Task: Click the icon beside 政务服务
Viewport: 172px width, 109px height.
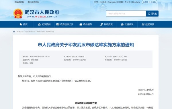Action: (81, 24)
